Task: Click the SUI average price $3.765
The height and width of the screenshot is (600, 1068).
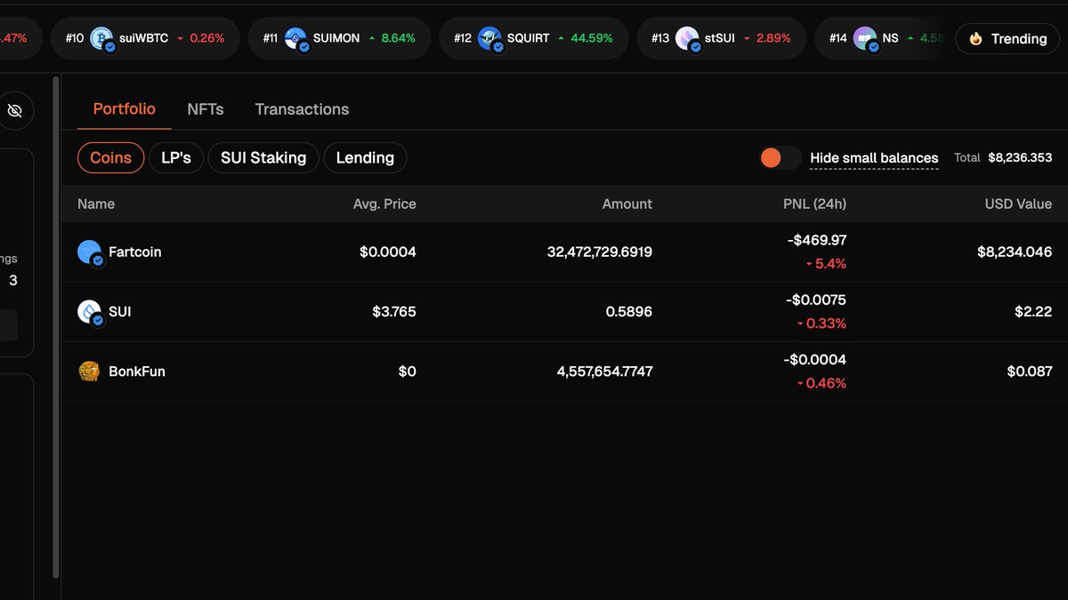Action: click(x=394, y=312)
